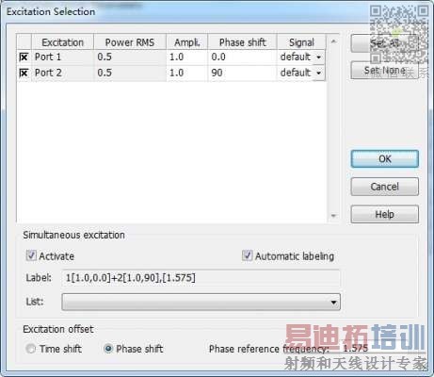Open the Help button
The width and height of the screenshot is (434, 377).
click(x=384, y=214)
